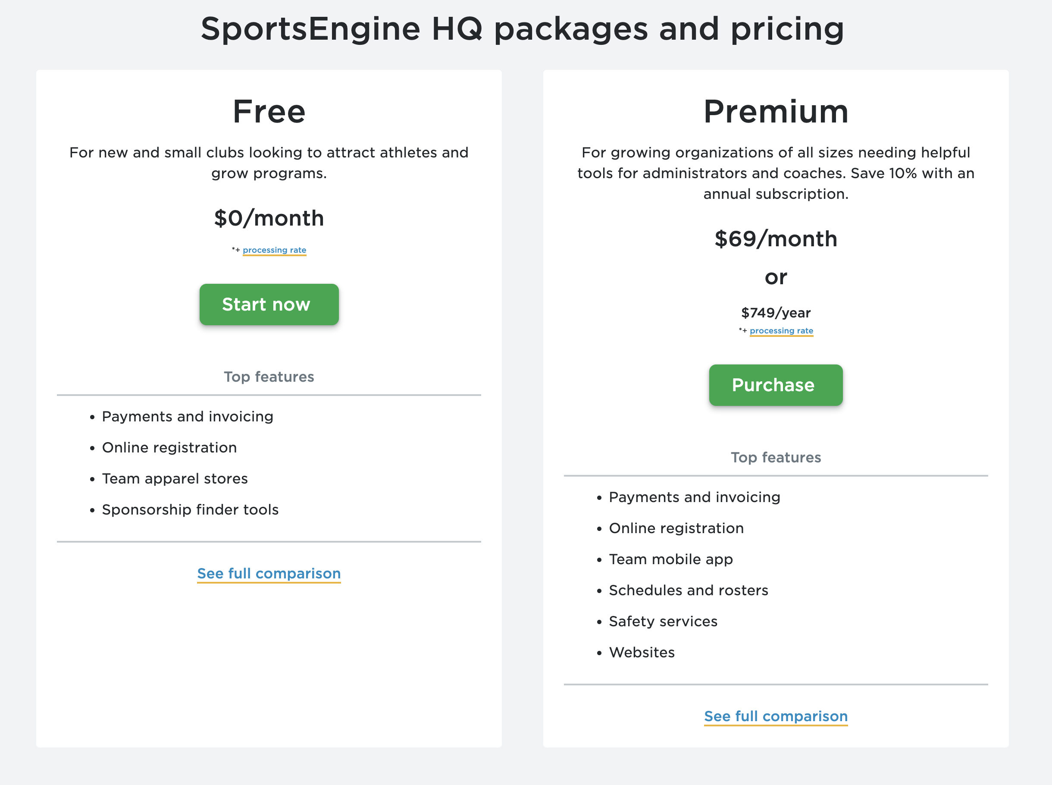Viewport: 1052px width, 785px height.
Task: Open See full comparison in Premium card
Action: 776,716
